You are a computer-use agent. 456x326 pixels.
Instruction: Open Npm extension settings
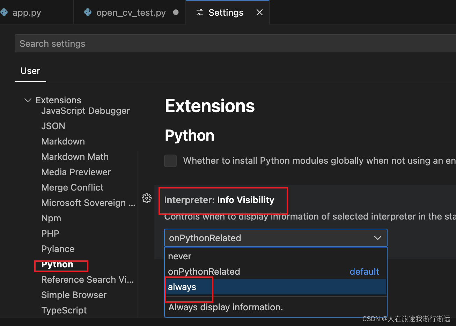tap(51, 218)
